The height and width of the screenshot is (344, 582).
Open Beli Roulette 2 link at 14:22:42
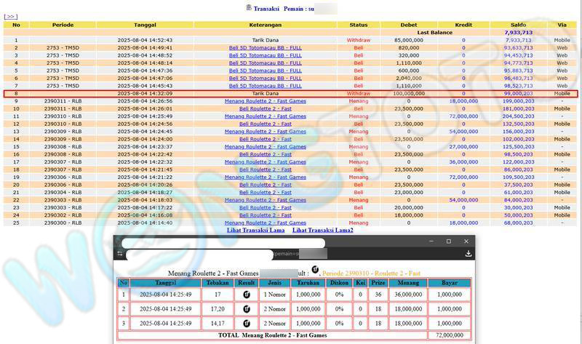click(x=266, y=154)
